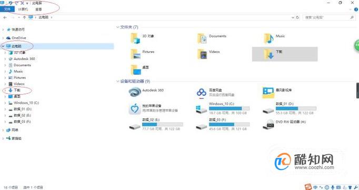This screenshot has width=359, height=190.
Task: Open the 计算机 ribbon tab
Action: coord(23,9)
